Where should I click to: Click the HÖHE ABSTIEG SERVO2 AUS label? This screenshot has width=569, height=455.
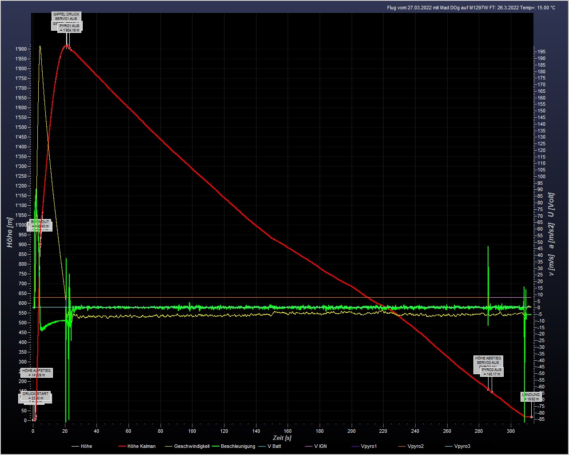[x=488, y=360]
